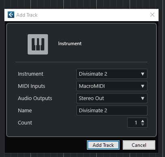The image size is (165, 157).
Task: Open the MIDI Inputs MacroMIDI dropdown
Action: coord(112,86)
